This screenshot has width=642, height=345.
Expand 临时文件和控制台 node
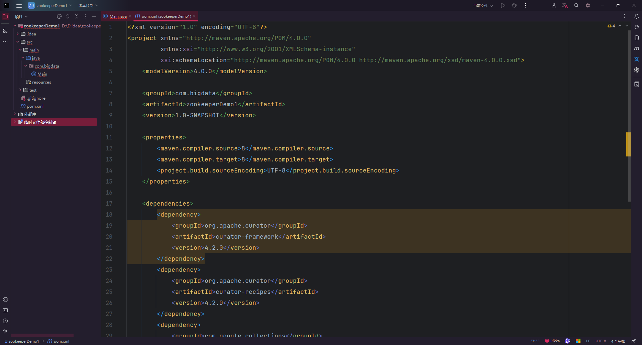pyautogui.click(x=15, y=122)
